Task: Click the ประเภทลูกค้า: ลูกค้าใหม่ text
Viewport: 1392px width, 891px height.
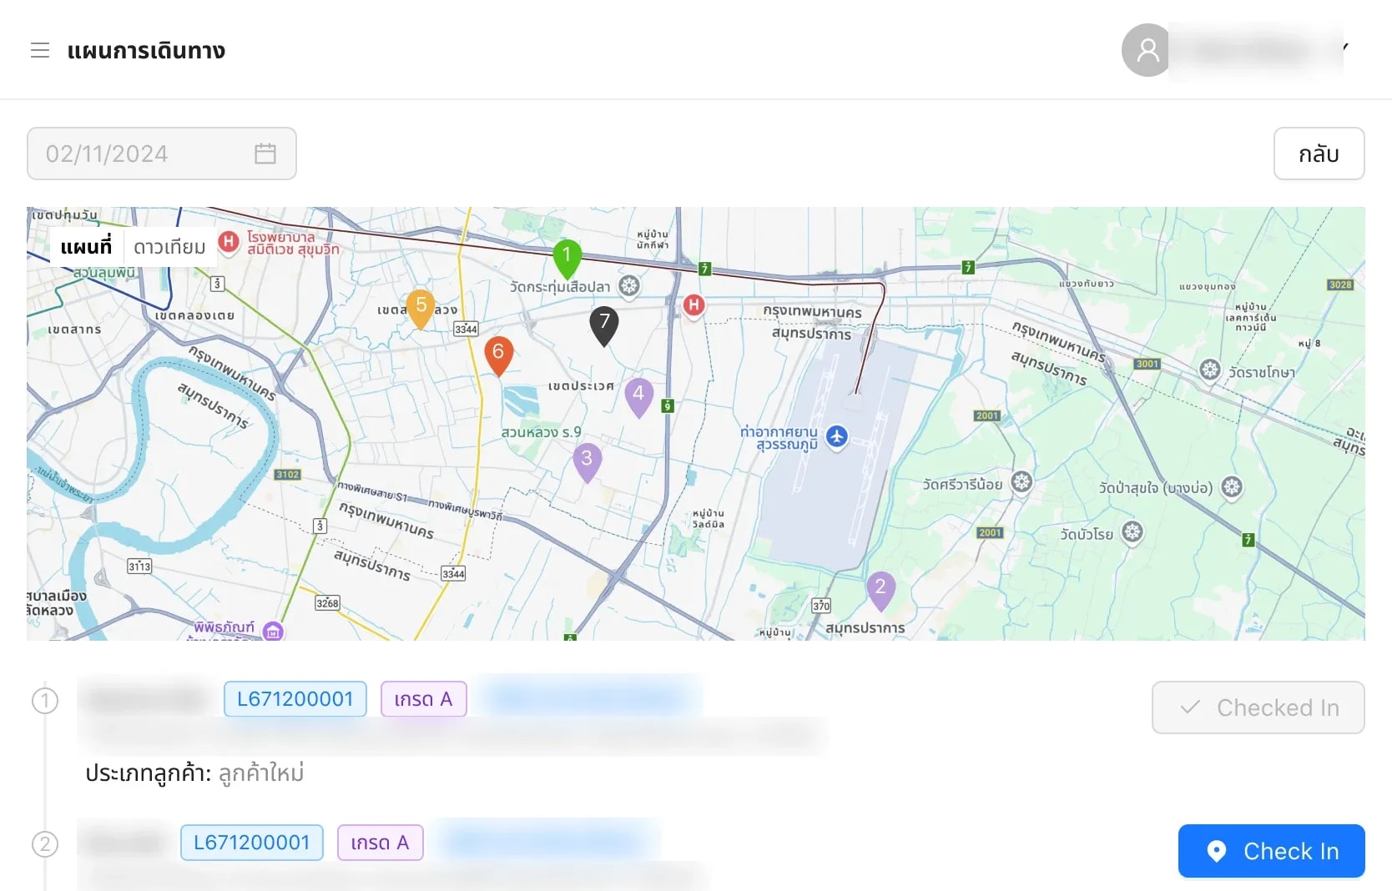Action: tap(194, 773)
